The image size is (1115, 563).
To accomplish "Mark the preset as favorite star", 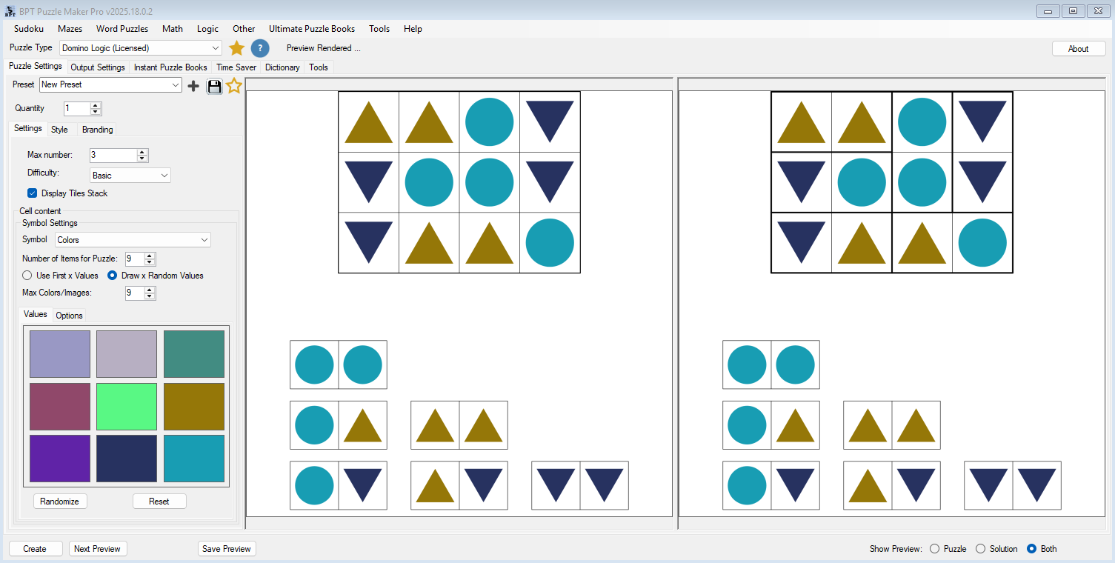I will tap(234, 85).
